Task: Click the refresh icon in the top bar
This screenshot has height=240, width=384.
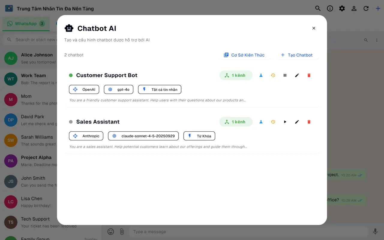Action: coord(366,8)
